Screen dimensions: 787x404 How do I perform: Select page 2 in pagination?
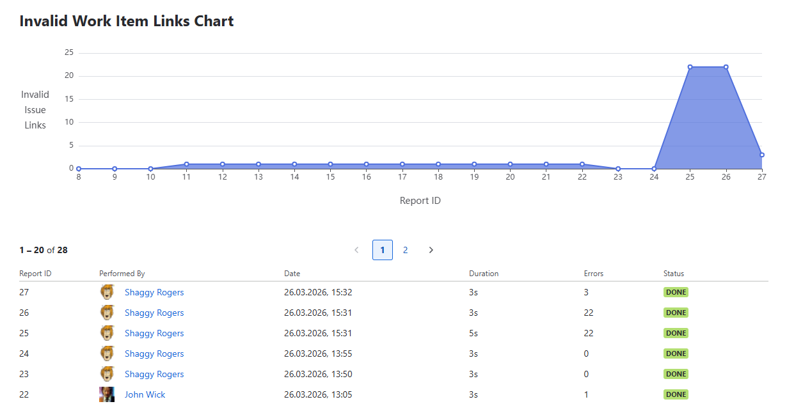405,250
